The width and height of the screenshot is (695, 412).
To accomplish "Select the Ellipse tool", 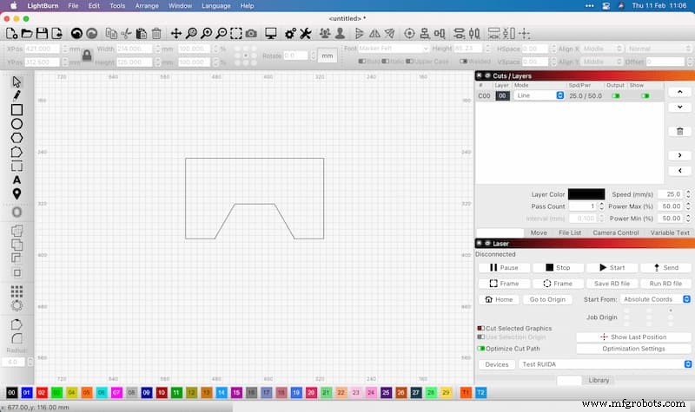I will (x=17, y=124).
